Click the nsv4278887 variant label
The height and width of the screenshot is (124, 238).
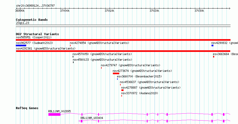151,88
